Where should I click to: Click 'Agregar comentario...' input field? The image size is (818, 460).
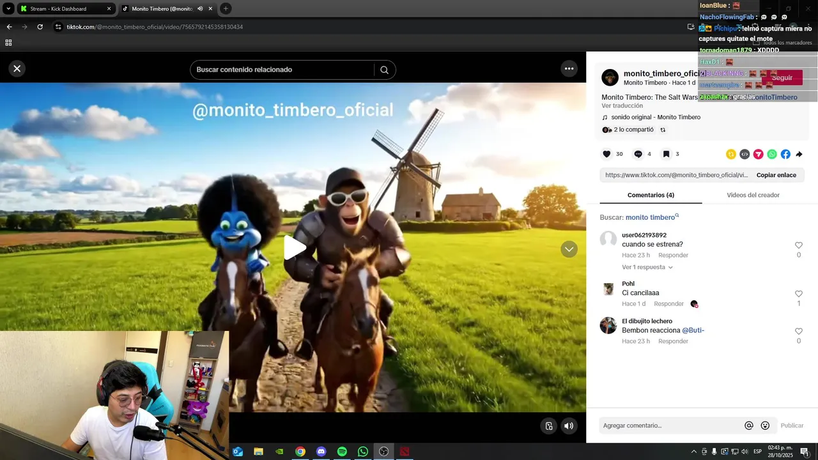tap(671, 425)
